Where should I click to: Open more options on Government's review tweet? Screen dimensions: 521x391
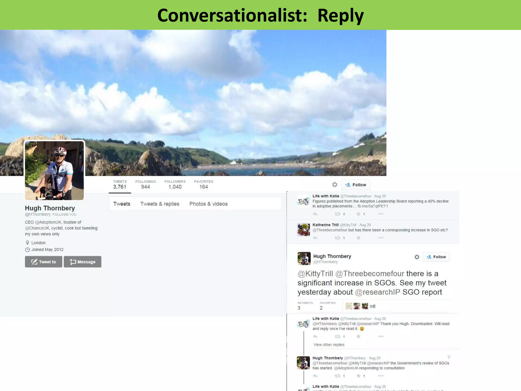click(381, 376)
